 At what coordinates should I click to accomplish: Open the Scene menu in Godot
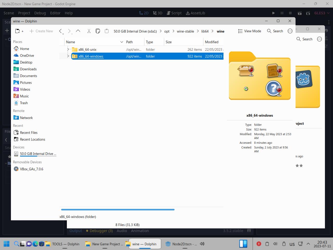(9, 13)
